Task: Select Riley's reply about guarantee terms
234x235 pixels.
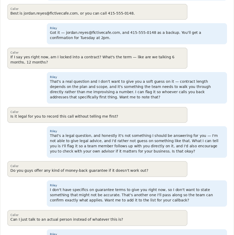Action: pos(137,193)
